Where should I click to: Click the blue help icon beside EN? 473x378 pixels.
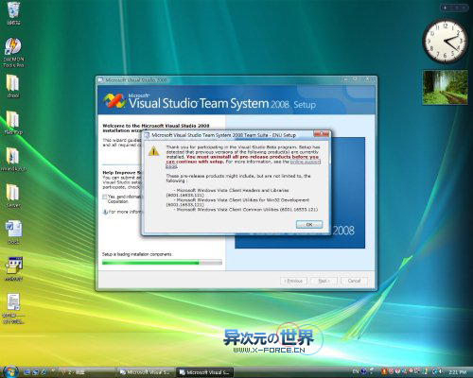[x=363, y=371]
